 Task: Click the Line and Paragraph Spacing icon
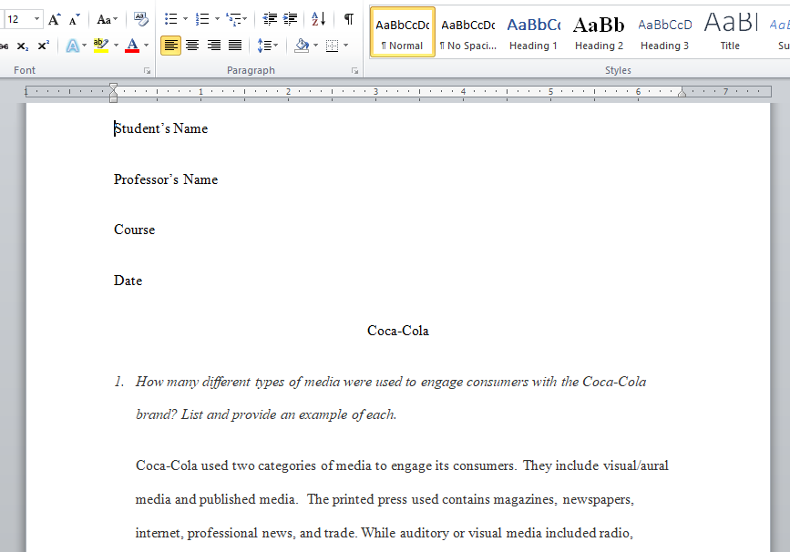click(264, 46)
